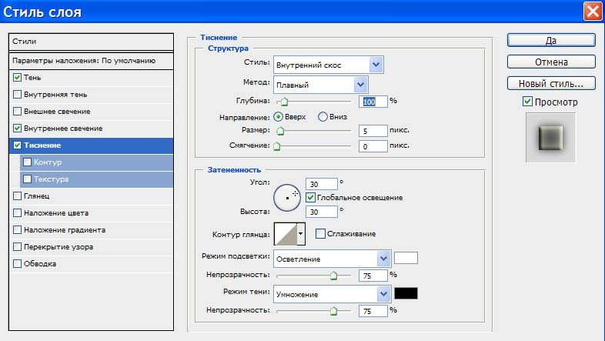Toggle the Глобальное освещение checkbox
This screenshot has height=341, width=605.
click(310, 197)
